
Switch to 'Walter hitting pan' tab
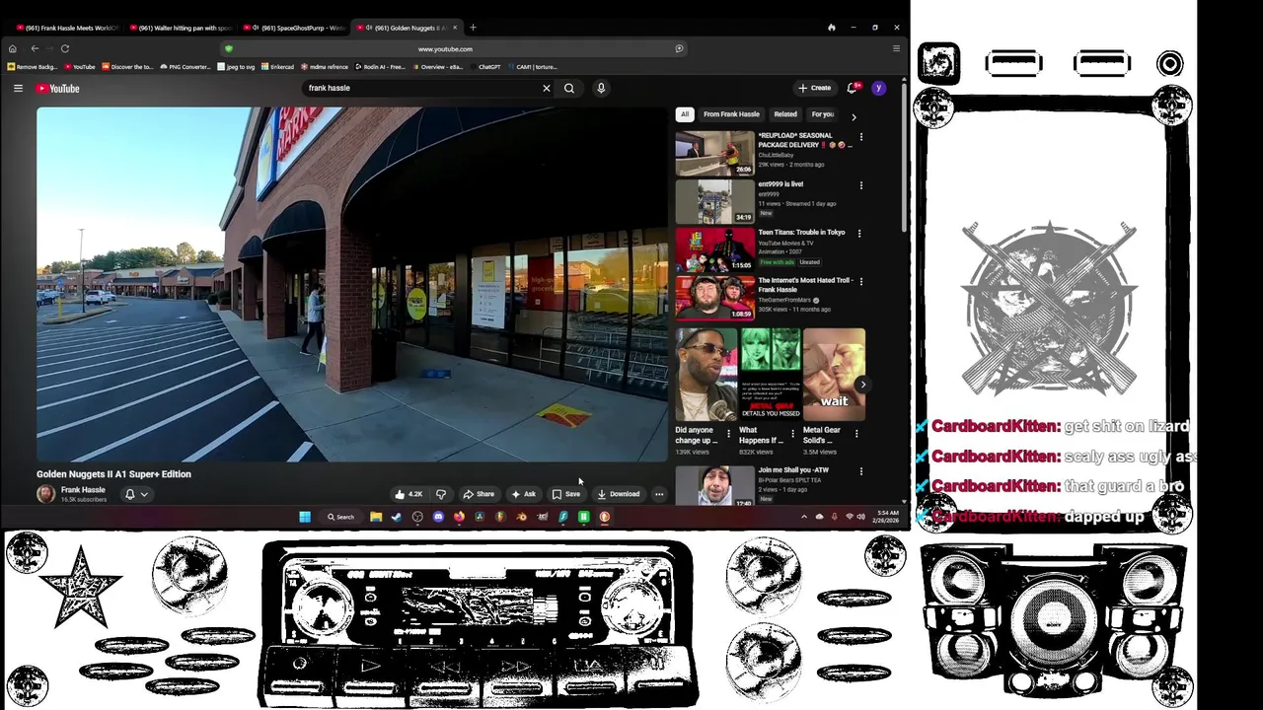click(x=180, y=28)
